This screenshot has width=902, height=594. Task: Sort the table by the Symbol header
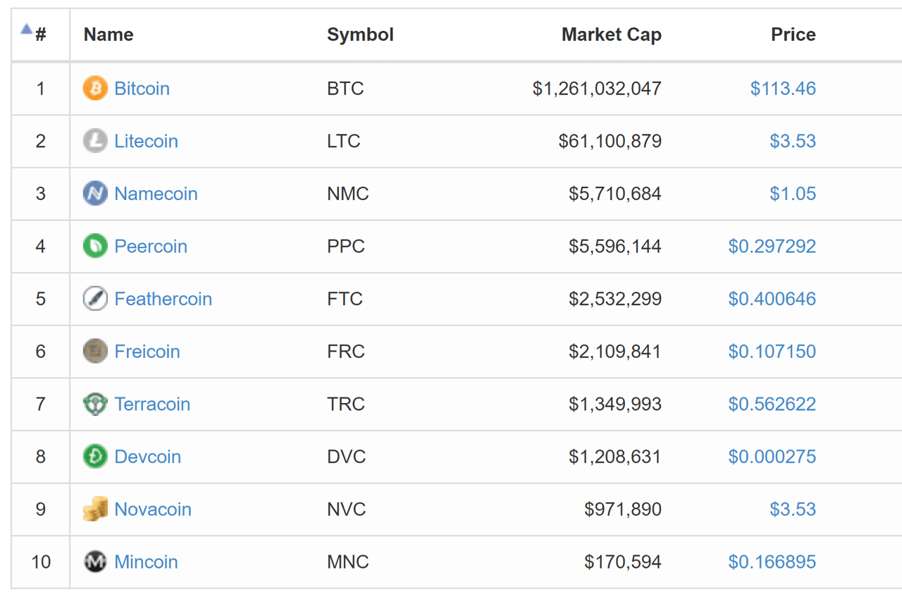pyautogui.click(x=360, y=34)
